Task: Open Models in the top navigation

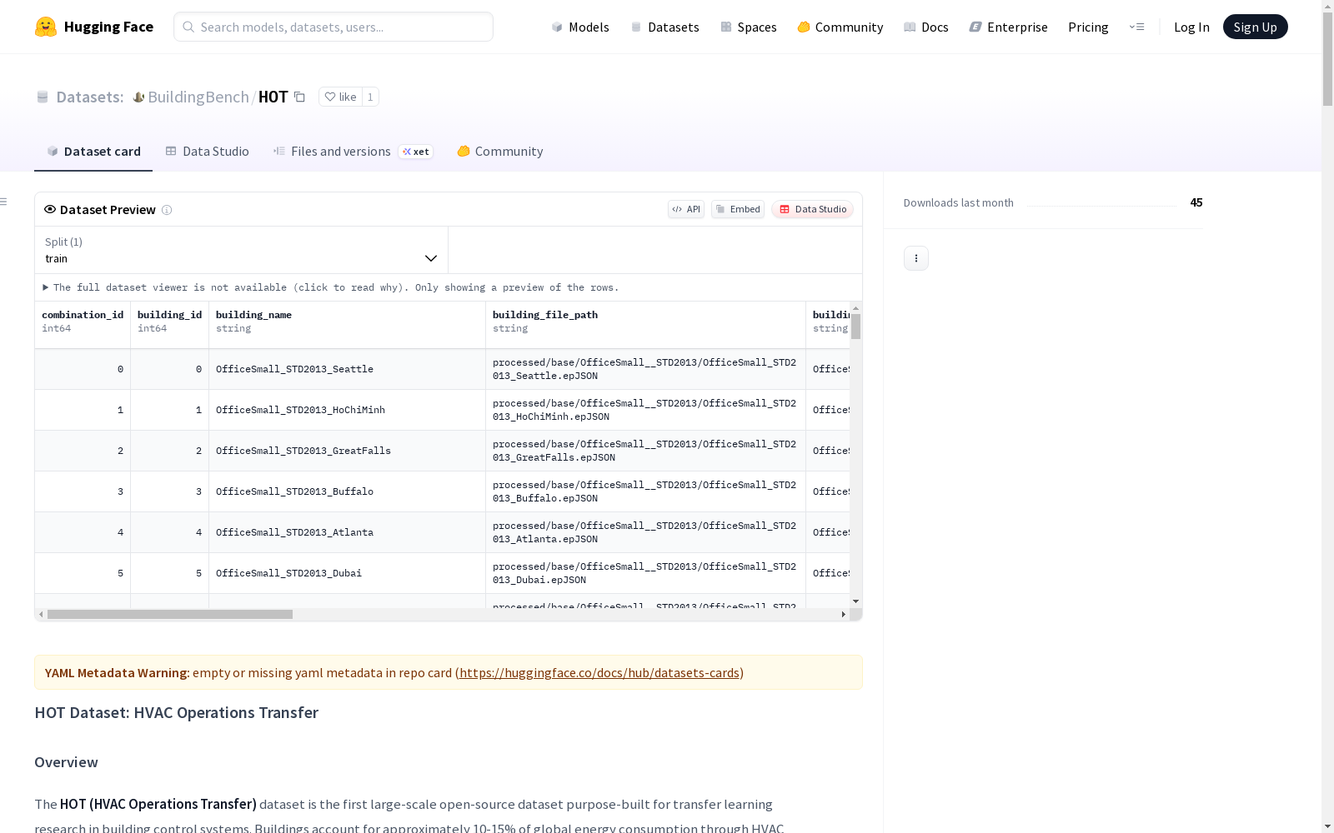Action: (x=580, y=27)
